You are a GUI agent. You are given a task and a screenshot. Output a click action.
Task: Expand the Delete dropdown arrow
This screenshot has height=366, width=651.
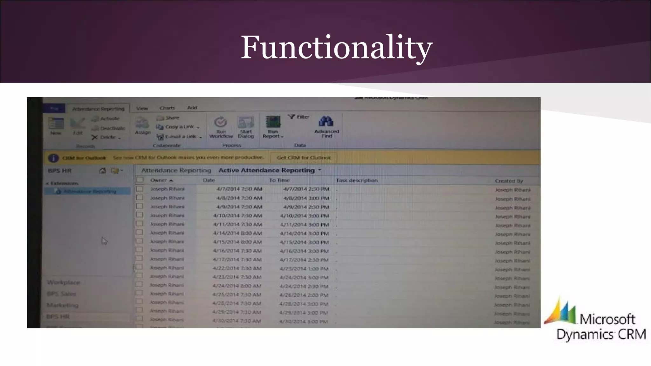tap(120, 138)
